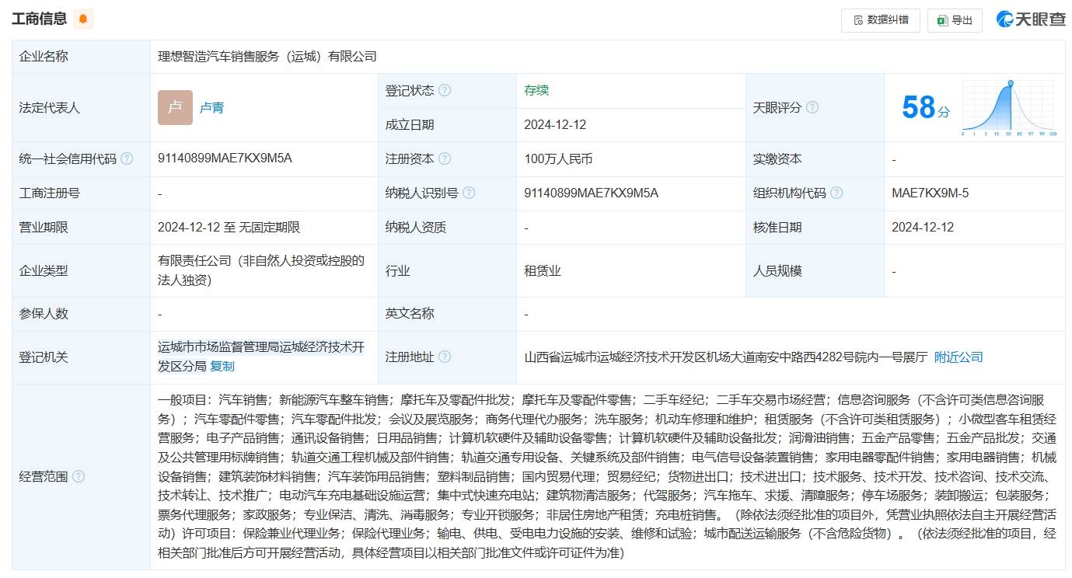The width and height of the screenshot is (1072, 578).
Task: Click the registered address text
Action: pyautogui.click(x=726, y=357)
